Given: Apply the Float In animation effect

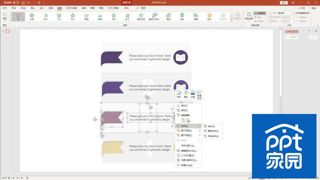Looking at the screenshot, I should [73, 16].
